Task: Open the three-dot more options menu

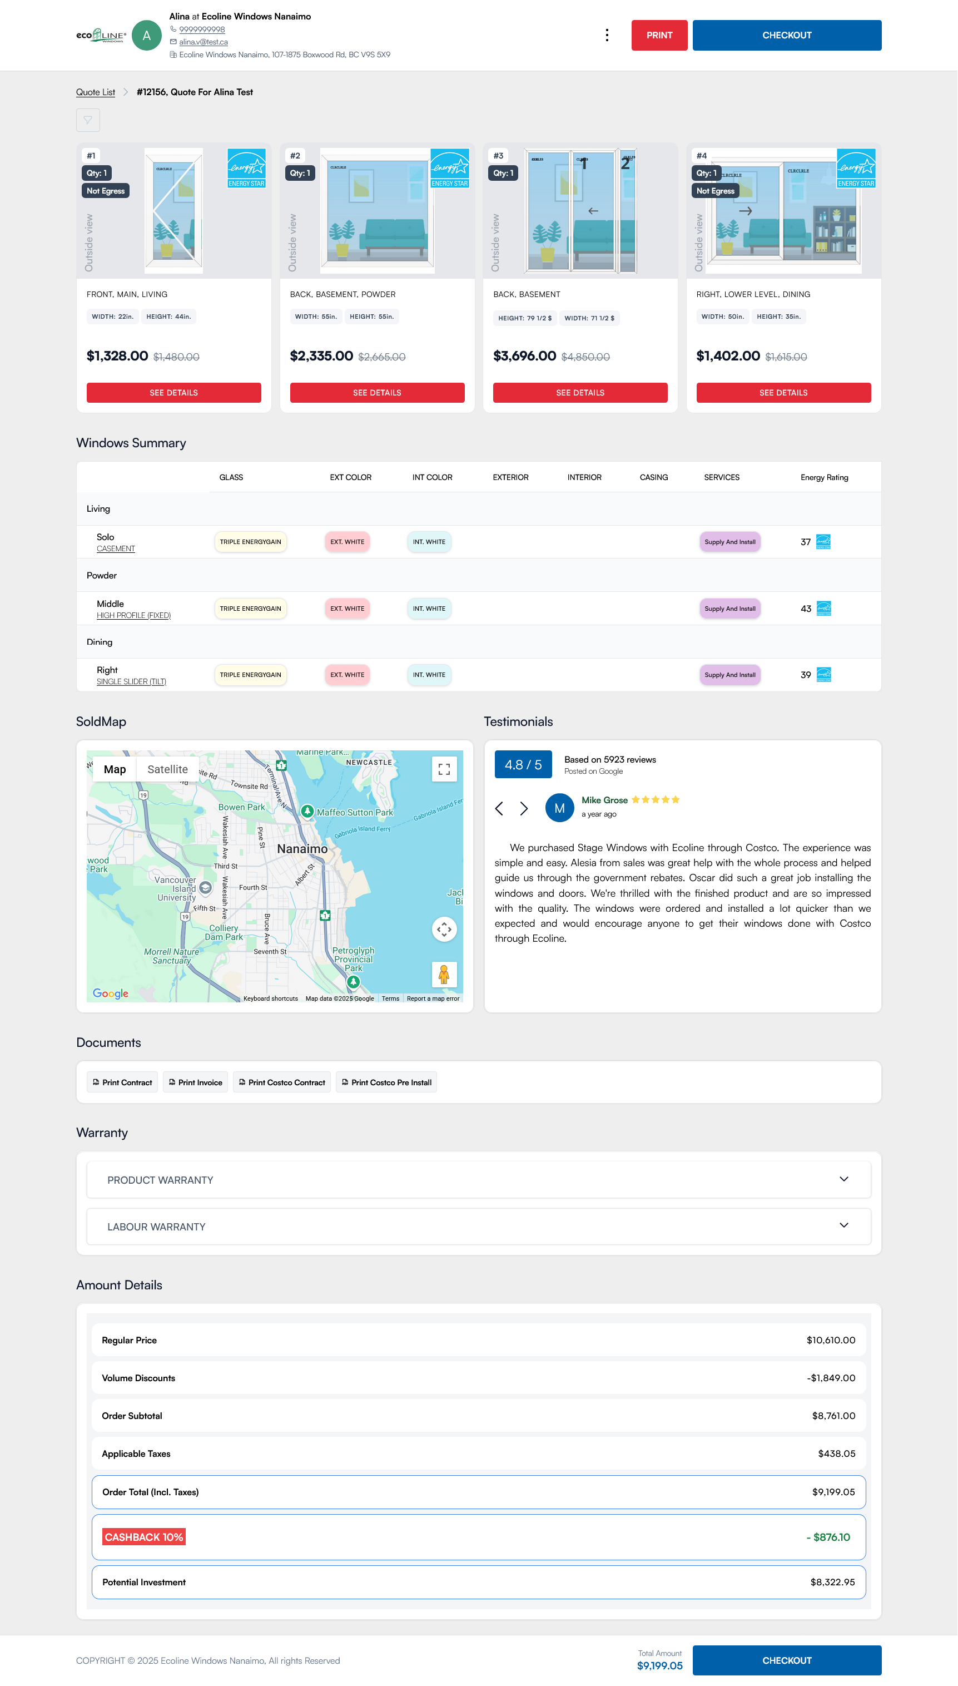Action: click(606, 36)
